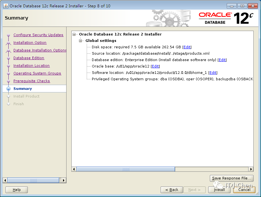Click the steps sidebar scrollbar left arrow
Image resolution: width=261 pixels, height=197 pixels.
(x=5, y=180)
